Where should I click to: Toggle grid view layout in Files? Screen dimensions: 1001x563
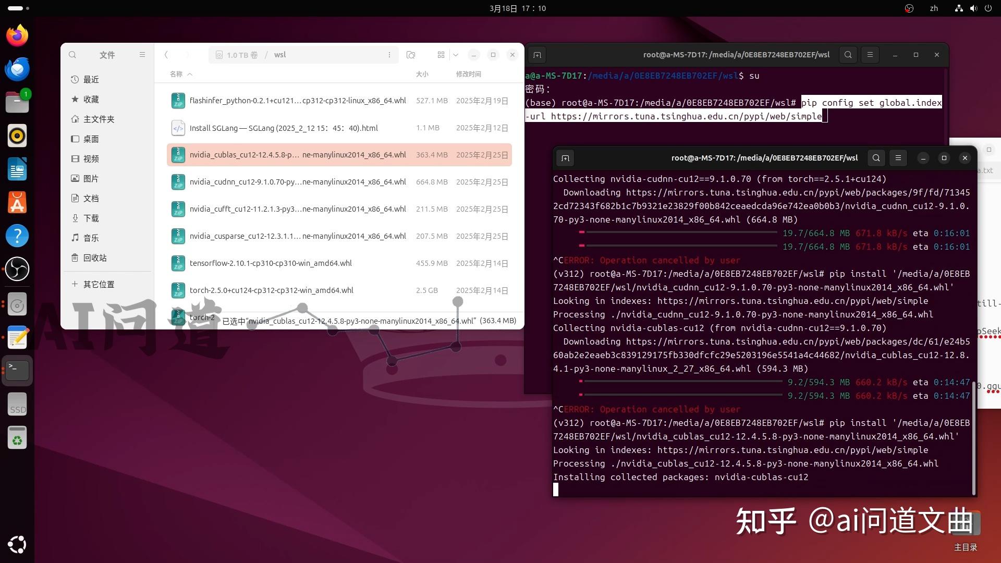[x=441, y=55]
